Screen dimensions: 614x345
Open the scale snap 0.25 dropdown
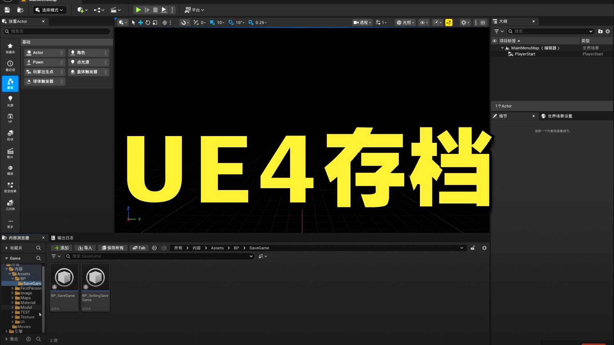click(x=261, y=23)
